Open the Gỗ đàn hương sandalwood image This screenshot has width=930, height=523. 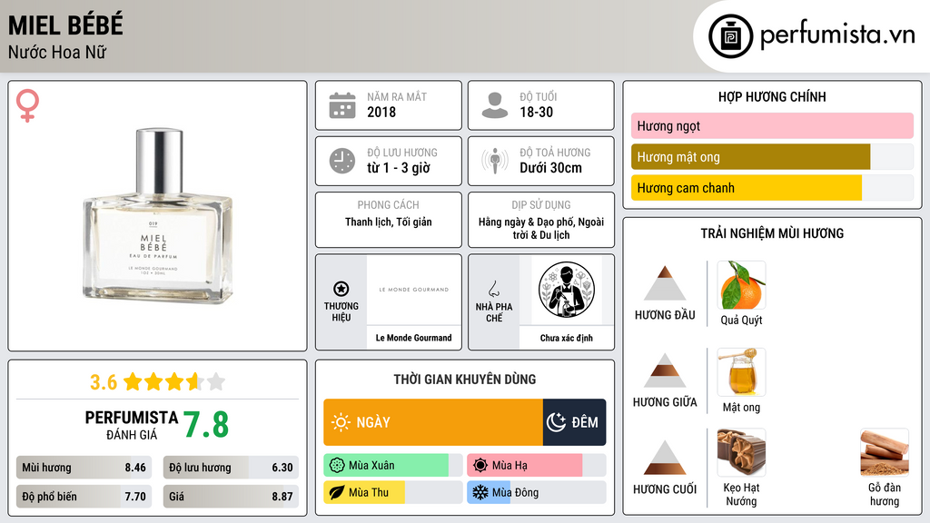(x=885, y=453)
